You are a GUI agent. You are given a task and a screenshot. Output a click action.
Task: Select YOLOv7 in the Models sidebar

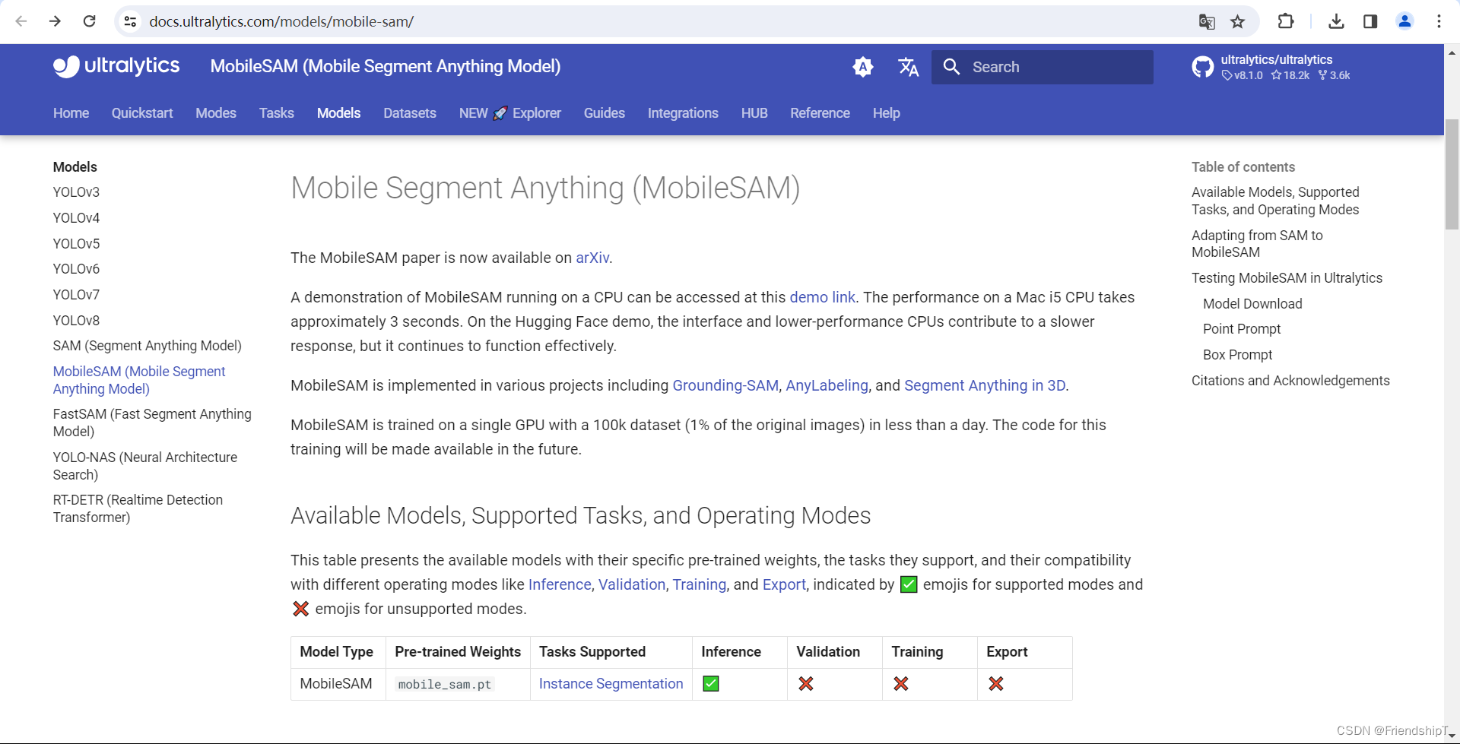pyautogui.click(x=76, y=295)
